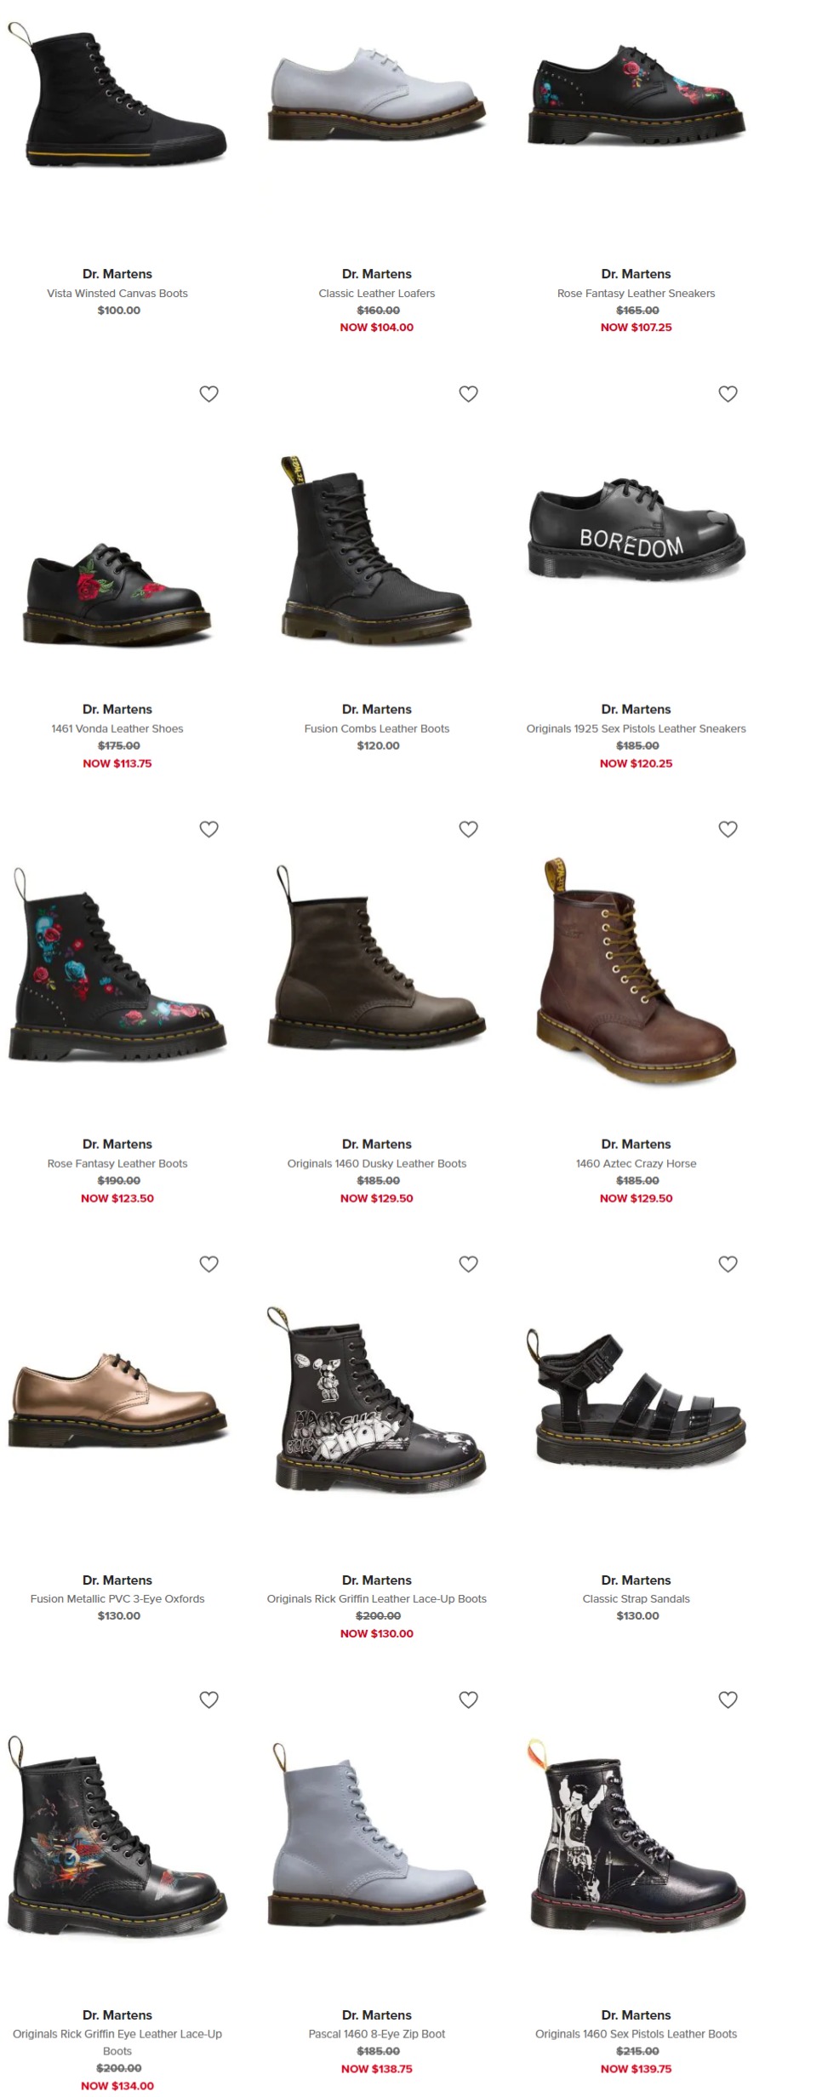The image size is (822, 2097).
Task: Heart the Pascal 1460 8-Eye Zip Boot
Action: point(468,1700)
